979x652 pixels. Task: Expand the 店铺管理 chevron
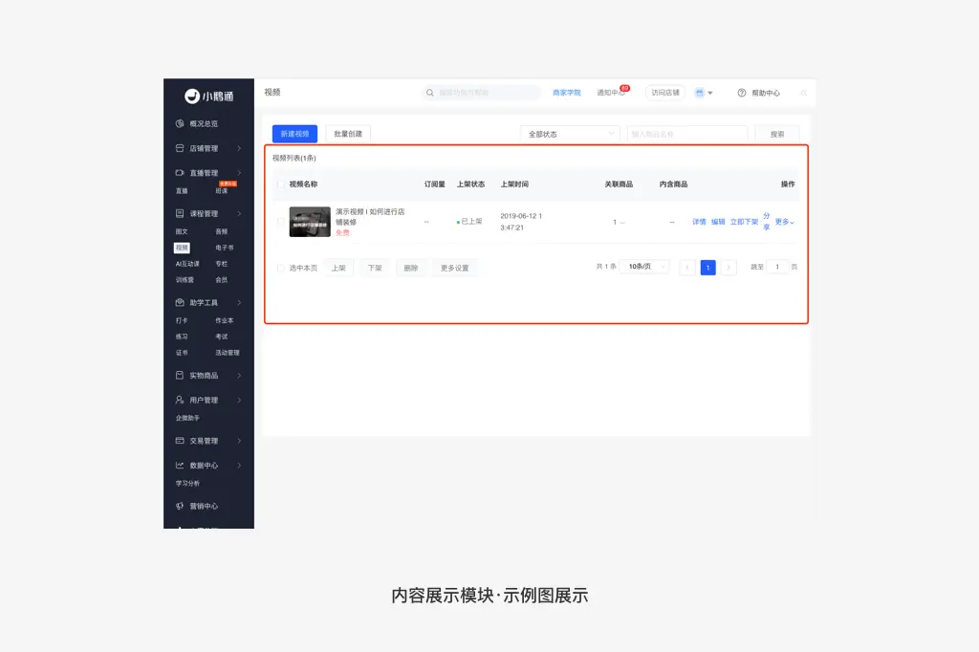click(239, 148)
